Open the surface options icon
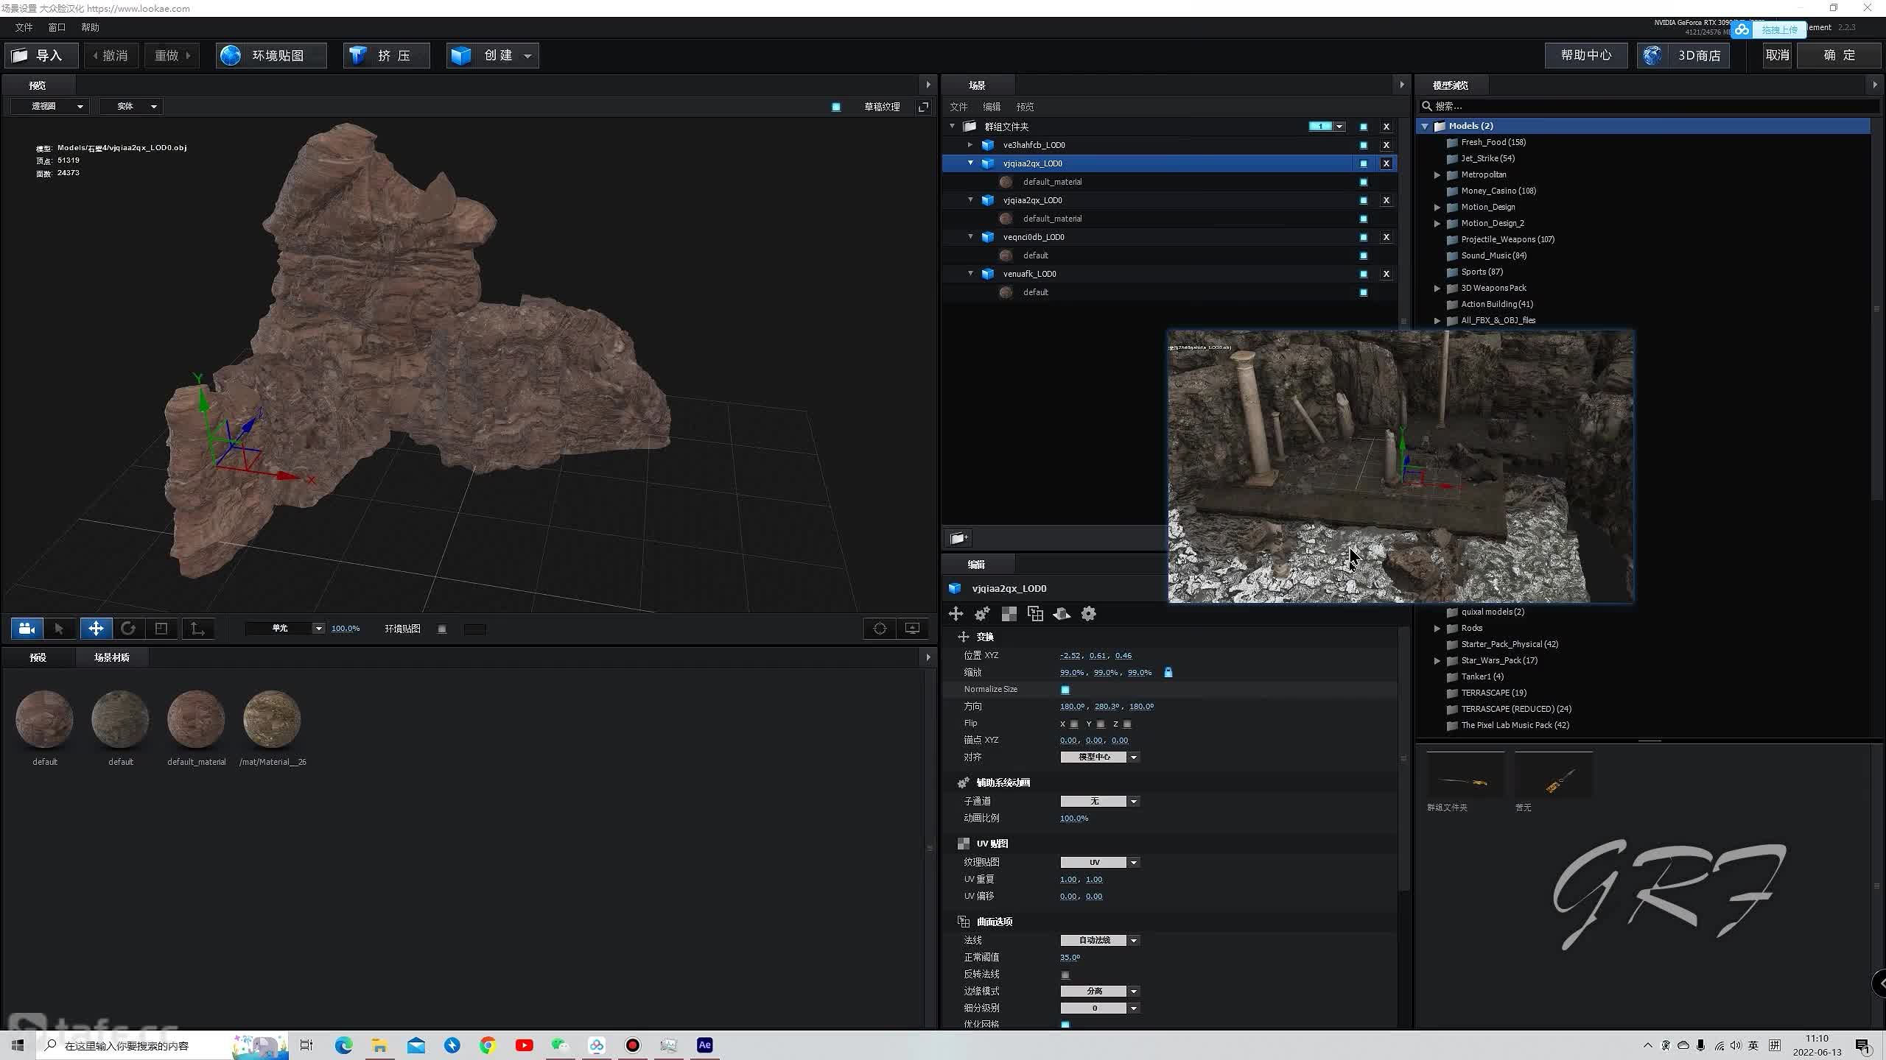The height and width of the screenshot is (1060, 1886). pyautogui.click(x=1035, y=614)
